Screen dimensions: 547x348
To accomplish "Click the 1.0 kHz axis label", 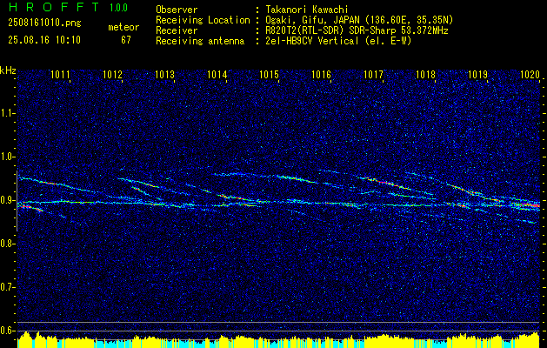I will (8, 157).
